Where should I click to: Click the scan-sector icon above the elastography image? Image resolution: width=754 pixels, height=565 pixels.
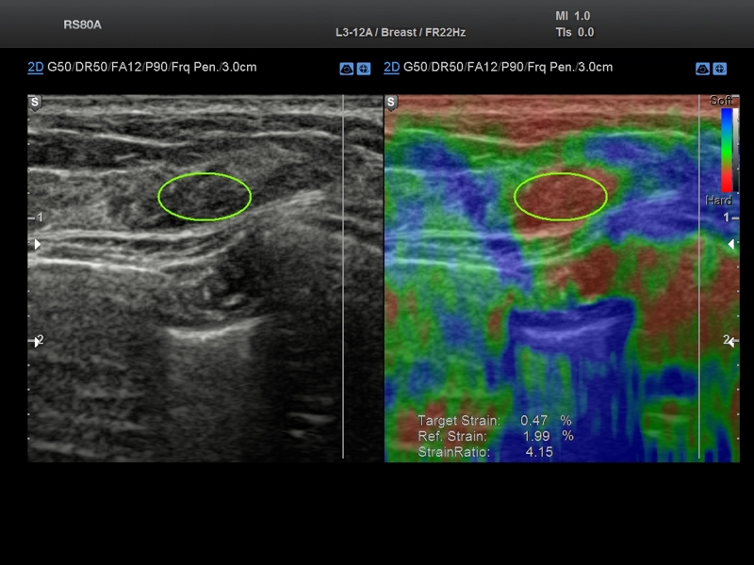point(702,69)
